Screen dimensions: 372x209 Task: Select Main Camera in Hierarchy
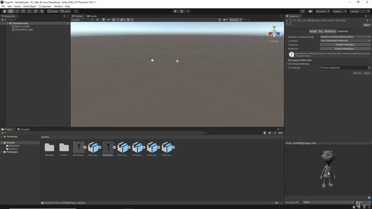[x=22, y=27]
